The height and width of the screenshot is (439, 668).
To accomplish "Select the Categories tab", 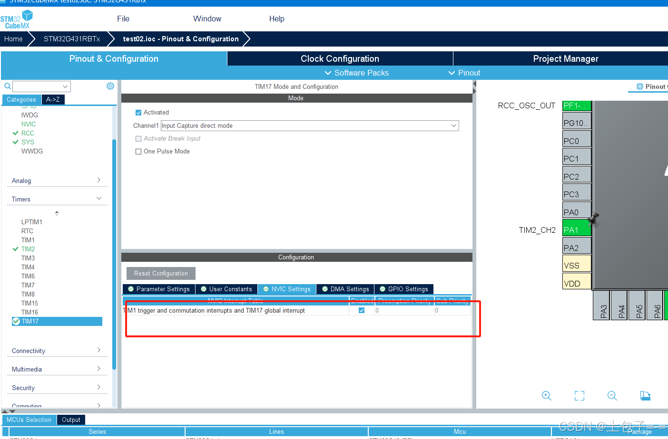I will pyautogui.click(x=21, y=99).
